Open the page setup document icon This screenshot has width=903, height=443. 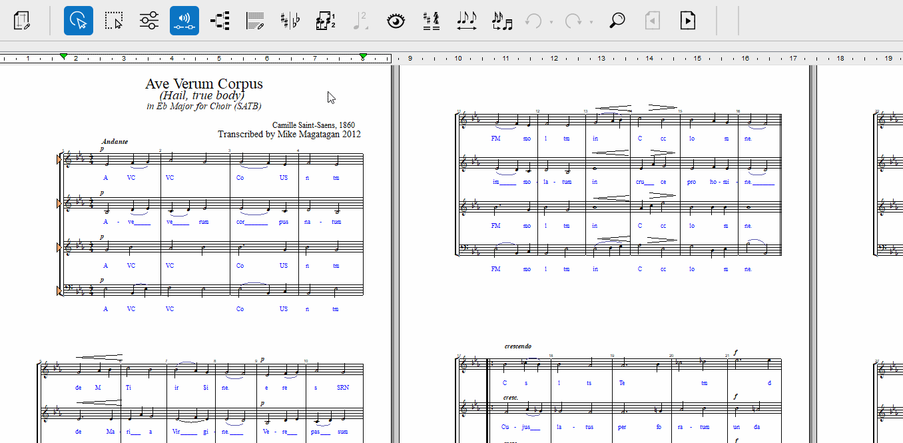pyautogui.click(x=23, y=21)
